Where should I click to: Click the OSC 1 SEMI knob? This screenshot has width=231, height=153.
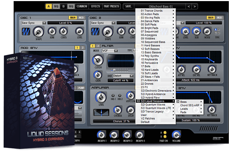tap(52, 31)
